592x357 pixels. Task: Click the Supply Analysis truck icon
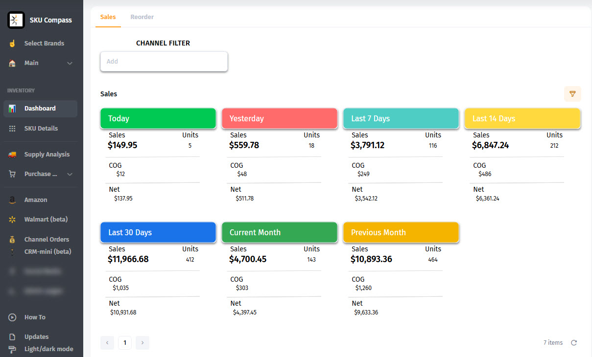[13, 155]
